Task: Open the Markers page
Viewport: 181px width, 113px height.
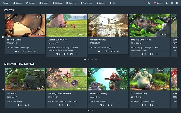Action: [x=57, y=3]
